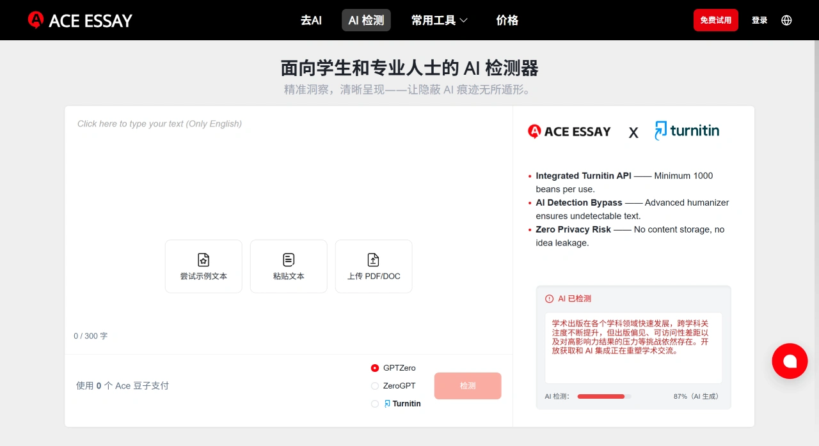
Task: Click the 检测 detect button
Action: click(x=468, y=386)
